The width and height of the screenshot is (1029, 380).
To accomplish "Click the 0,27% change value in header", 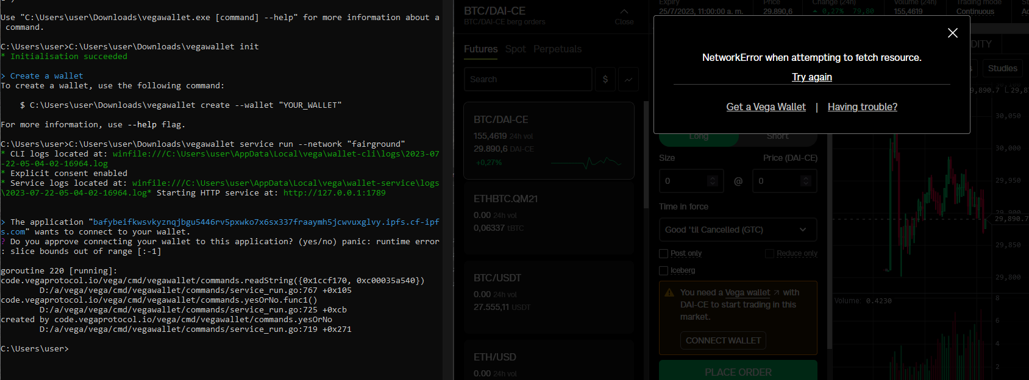I will pos(832,12).
